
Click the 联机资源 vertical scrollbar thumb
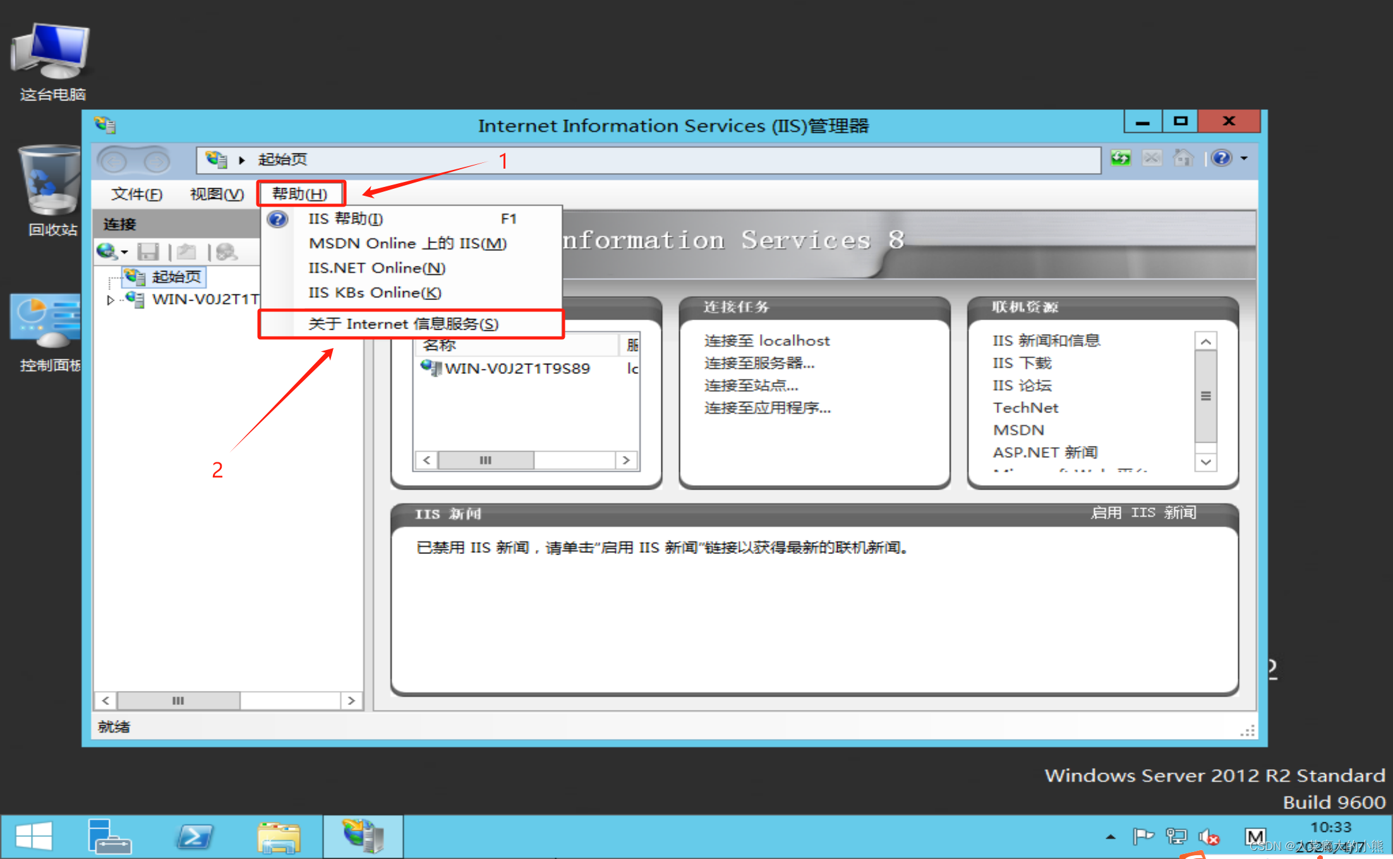tap(1205, 396)
